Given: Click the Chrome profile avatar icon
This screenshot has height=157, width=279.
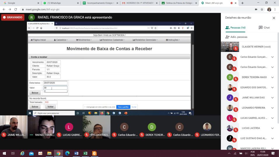Looking at the screenshot, I should (x=269, y=9).
